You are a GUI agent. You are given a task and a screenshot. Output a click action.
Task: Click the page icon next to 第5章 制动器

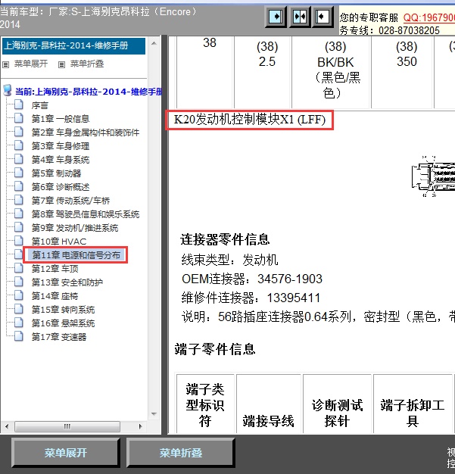coord(19,173)
